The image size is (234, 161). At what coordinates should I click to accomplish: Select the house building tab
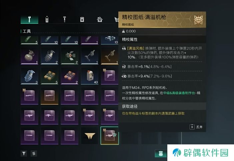pyautogui.click(x=100, y=20)
